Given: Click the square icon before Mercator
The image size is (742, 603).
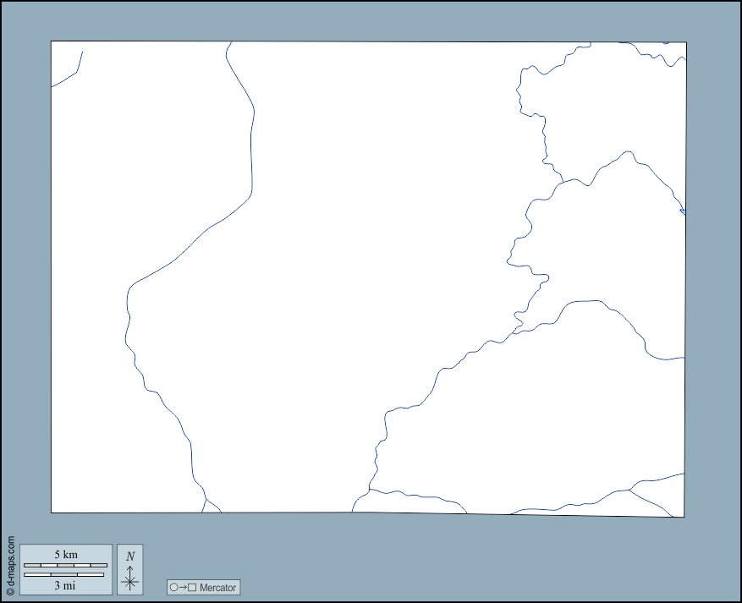Looking at the screenshot, I should pyautogui.click(x=192, y=588).
